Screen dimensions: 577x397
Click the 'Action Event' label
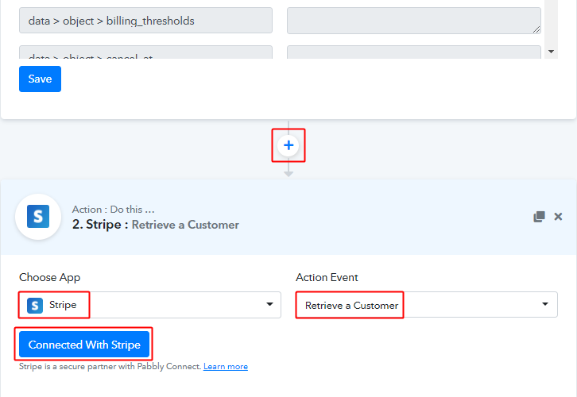point(327,278)
